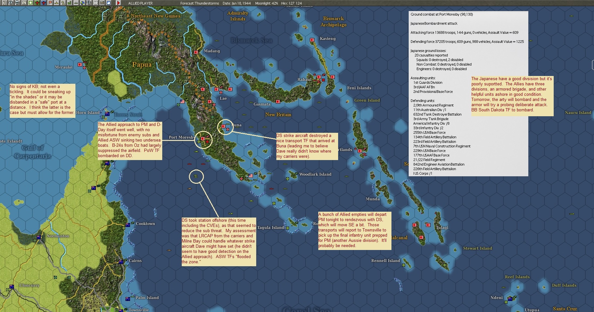The height and width of the screenshot is (312, 594).
Task: Click the Australian flag at Ndeni
Action: point(510,299)
